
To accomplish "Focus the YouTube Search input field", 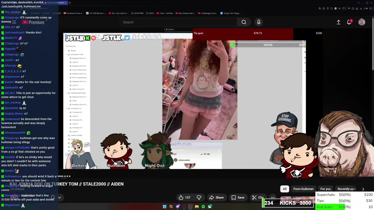I will coord(178,22).
